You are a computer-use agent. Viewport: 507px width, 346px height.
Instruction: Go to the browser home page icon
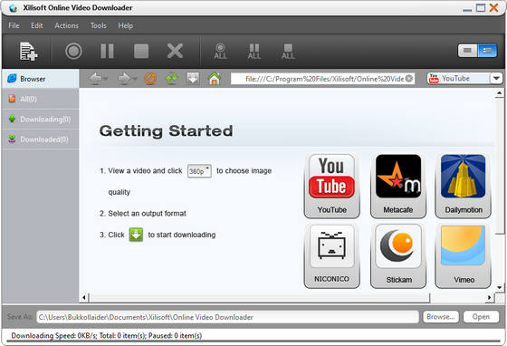[215, 79]
